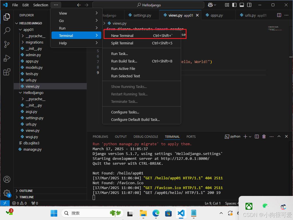Collapse the app01 folder

click(x=20, y=30)
